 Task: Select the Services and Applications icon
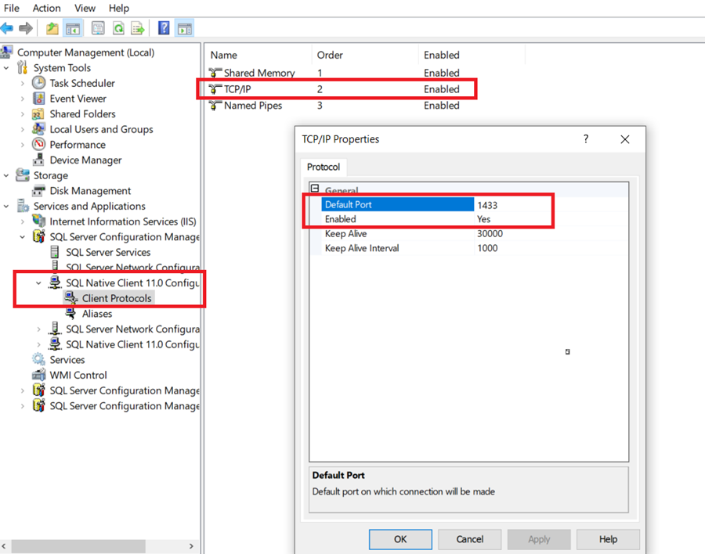23,206
